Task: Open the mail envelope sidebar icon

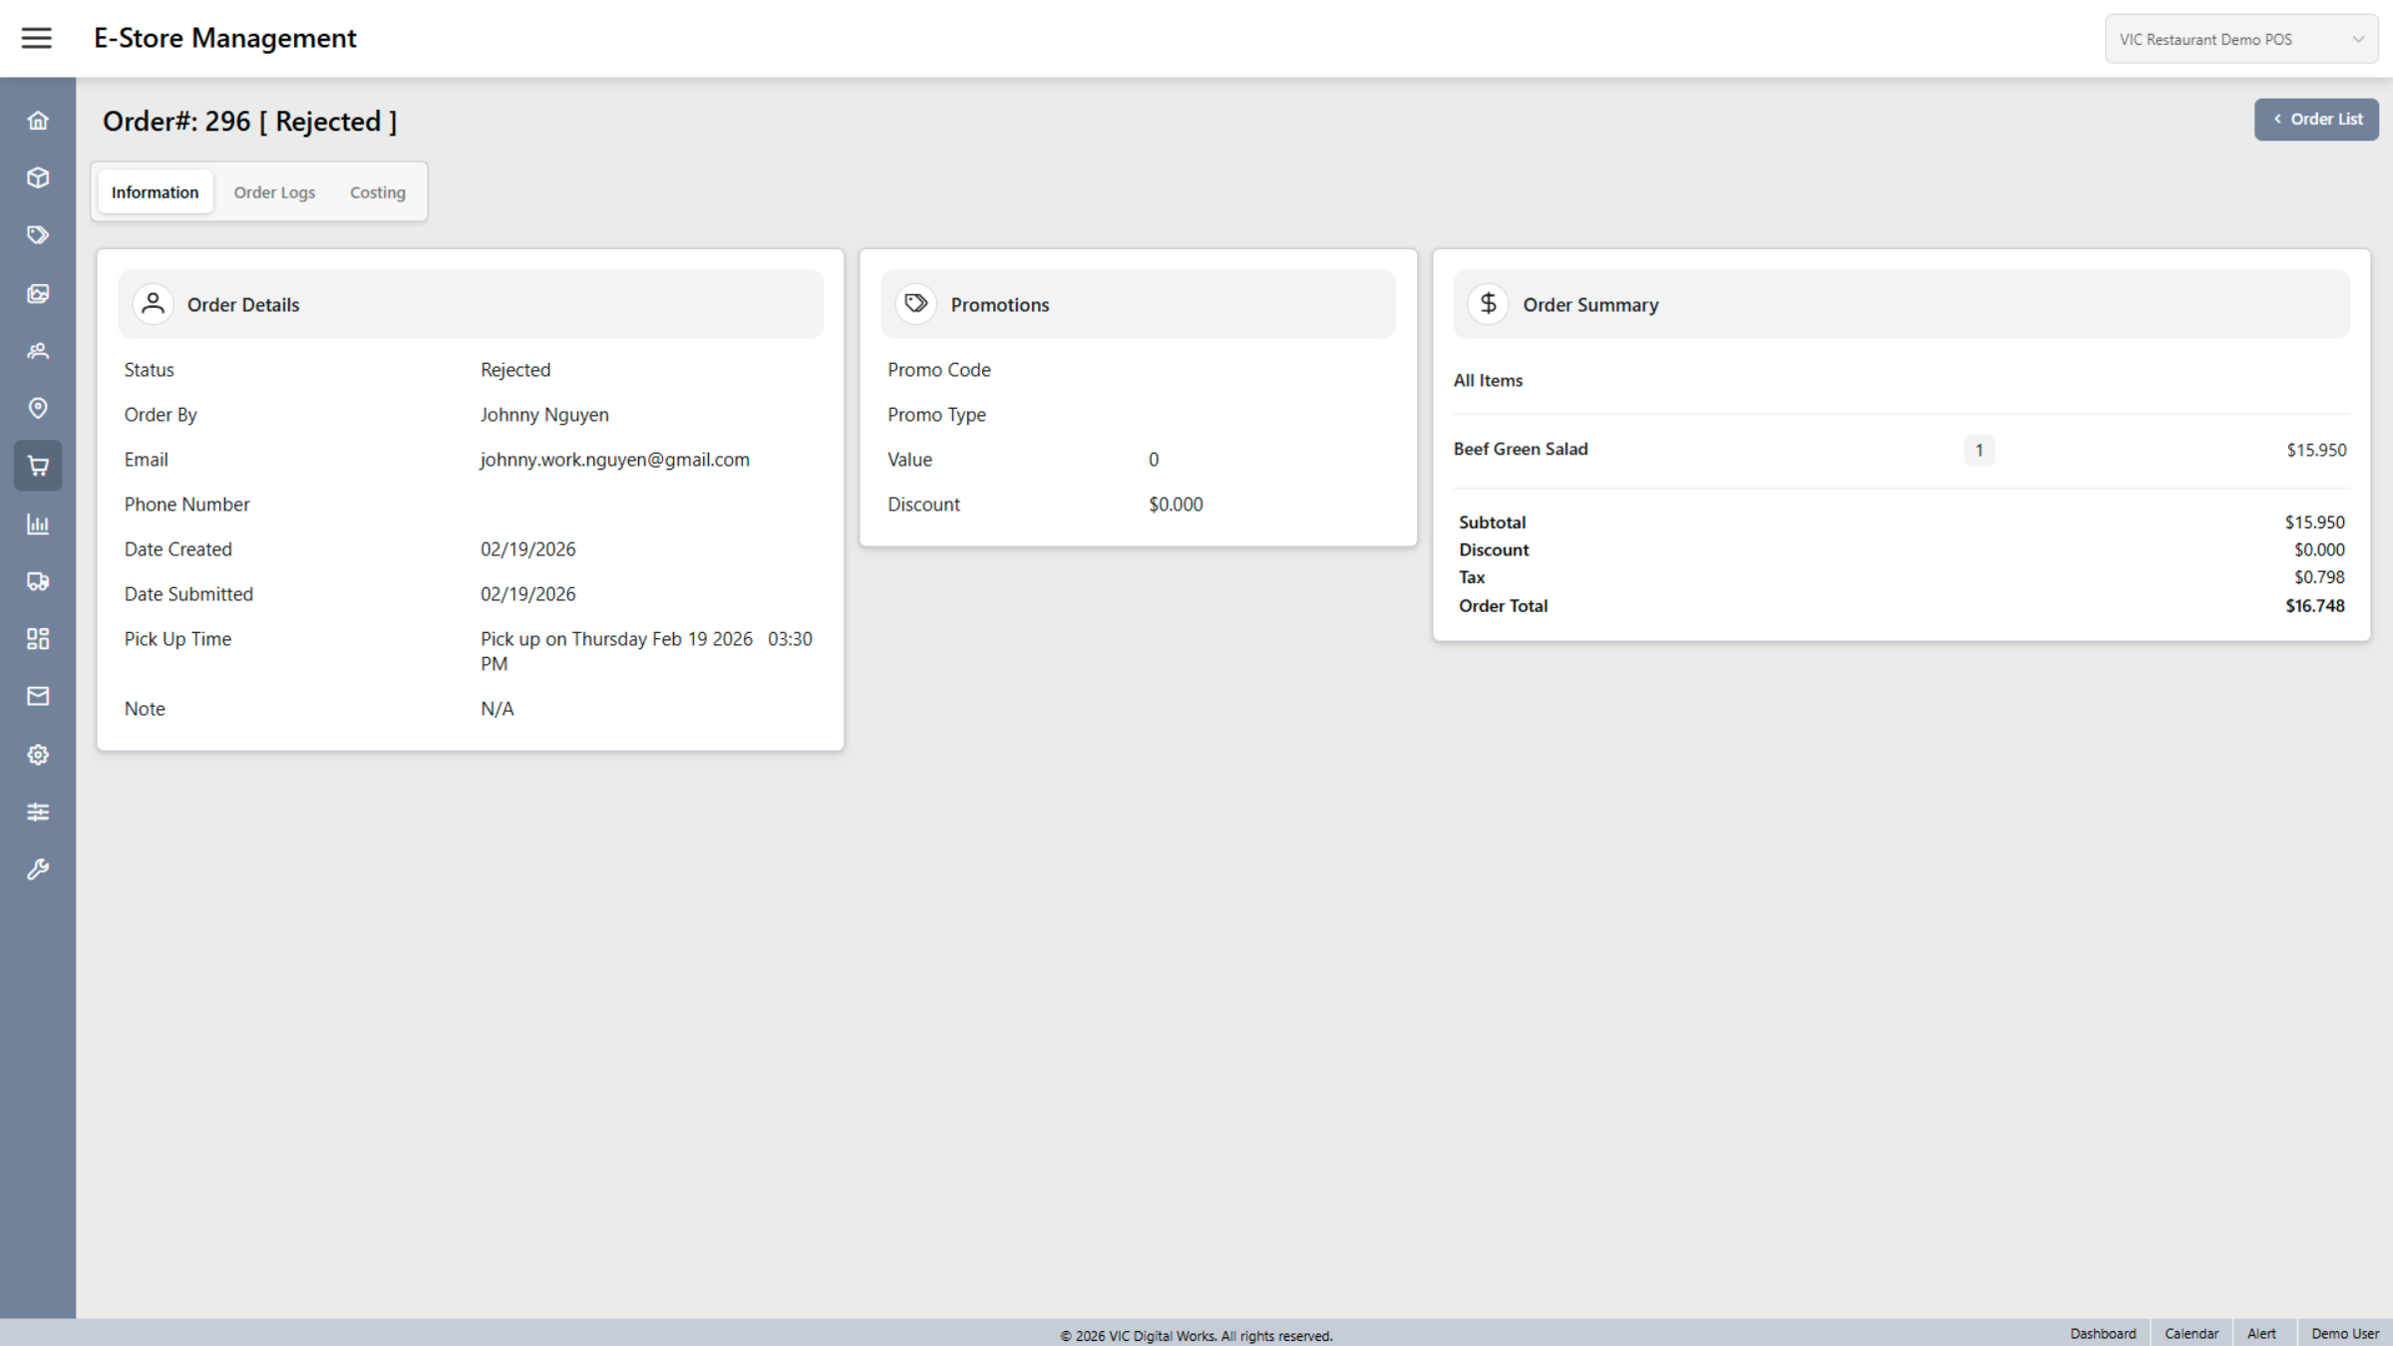Action: pos(38,696)
